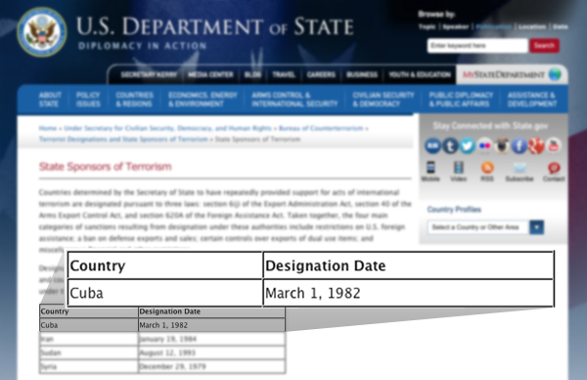Open the Instagram camera icon

click(502, 145)
